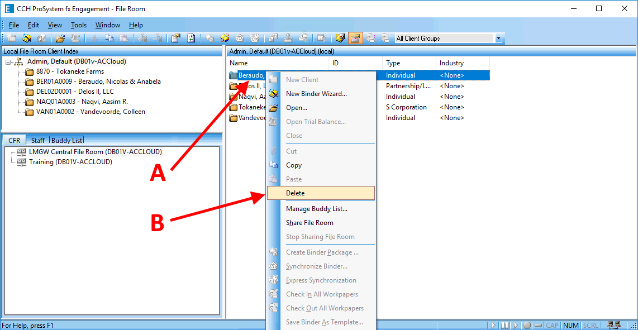The width and height of the screenshot is (638, 330).
Task: Click the Copy icon in the context menu
Action: click(x=273, y=165)
